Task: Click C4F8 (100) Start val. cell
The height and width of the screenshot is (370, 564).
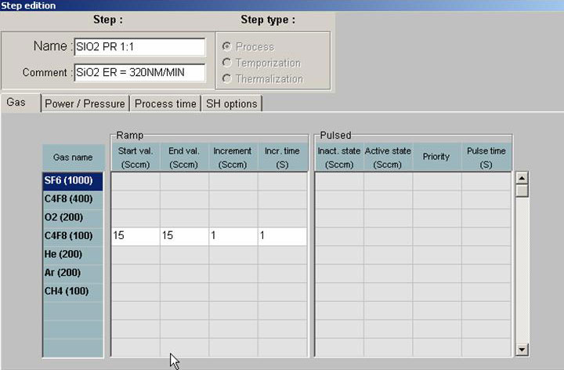Action: point(136,236)
